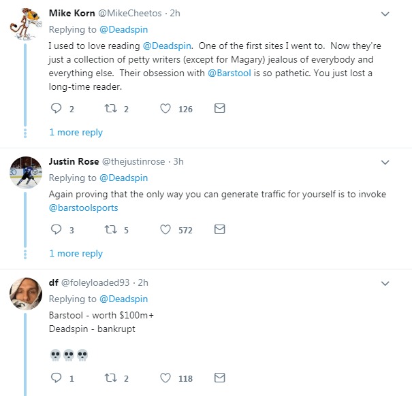Open the @barstoolsports mention link

pyautogui.click(x=83, y=208)
